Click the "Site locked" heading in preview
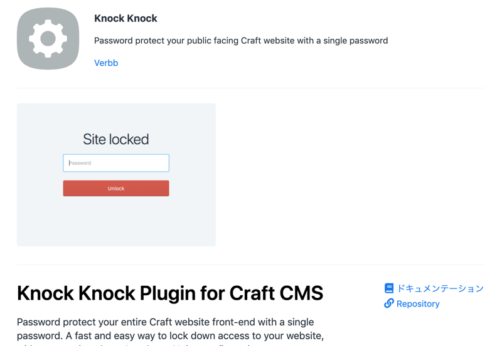 116,139
